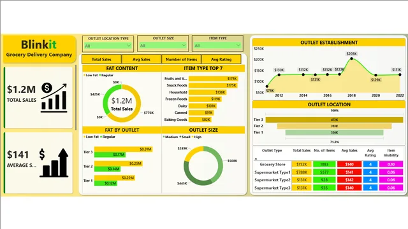The width and height of the screenshot is (408, 229).
Task: Select the Grocery Store row label
Action: click(272, 164)
